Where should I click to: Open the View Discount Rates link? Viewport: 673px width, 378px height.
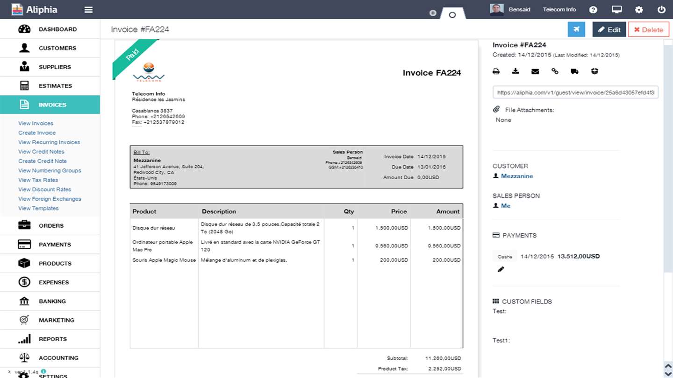click(x=45, y=189)
